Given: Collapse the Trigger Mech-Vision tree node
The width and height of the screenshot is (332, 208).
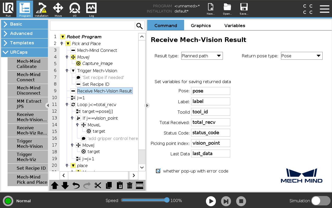Looking at the screenshot, I should tap(73, 70).
